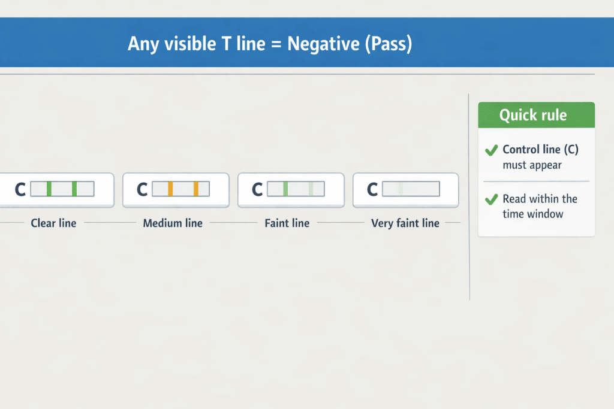Click the C letter on the Clear line strip
The image size is (614, 409).
click(20, 190)
